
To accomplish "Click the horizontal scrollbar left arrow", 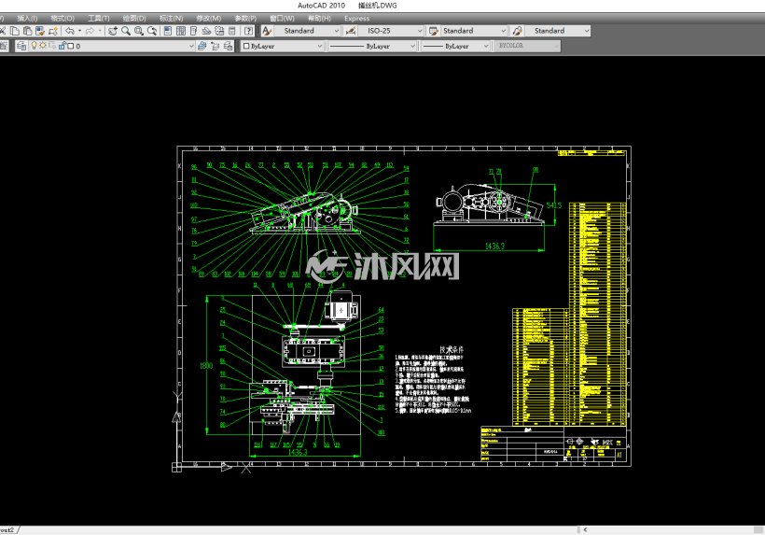I will pos(585,529).
